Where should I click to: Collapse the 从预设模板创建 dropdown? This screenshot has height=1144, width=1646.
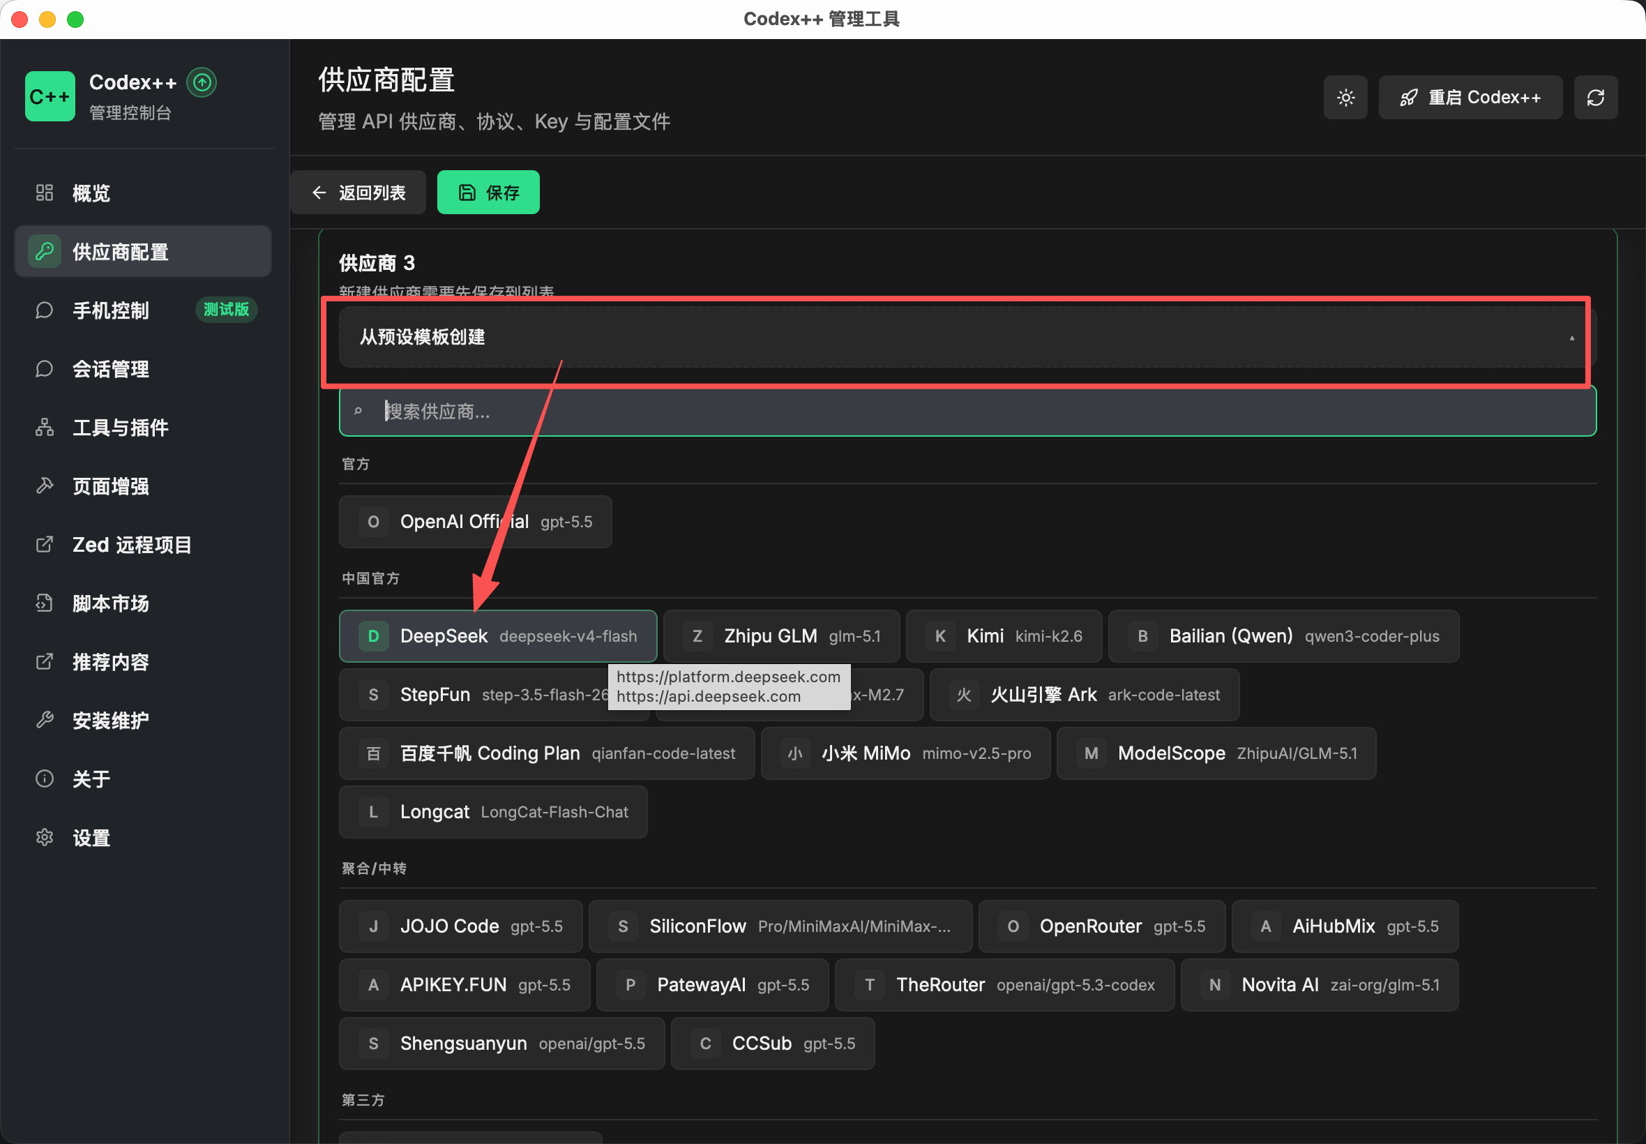point(967,337)
